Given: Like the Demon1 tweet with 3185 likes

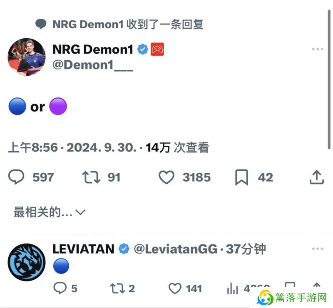Looking at the screenshot, I should (x=166, y=177).
